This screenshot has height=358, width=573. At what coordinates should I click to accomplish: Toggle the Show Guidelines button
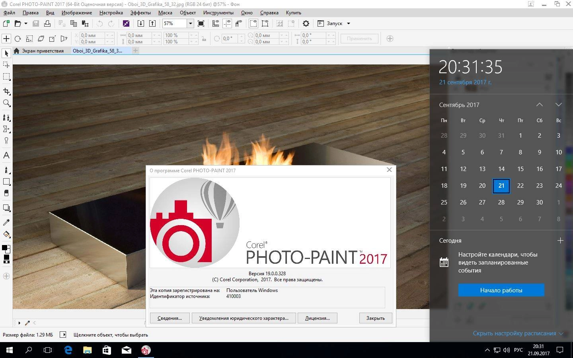point(227,23)
